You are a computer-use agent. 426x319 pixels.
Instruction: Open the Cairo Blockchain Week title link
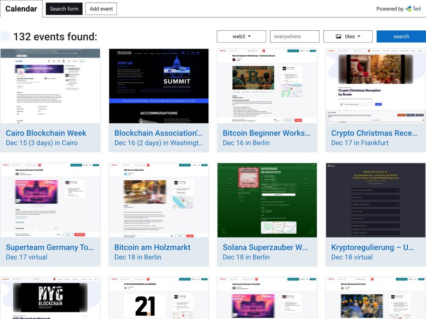46,133
